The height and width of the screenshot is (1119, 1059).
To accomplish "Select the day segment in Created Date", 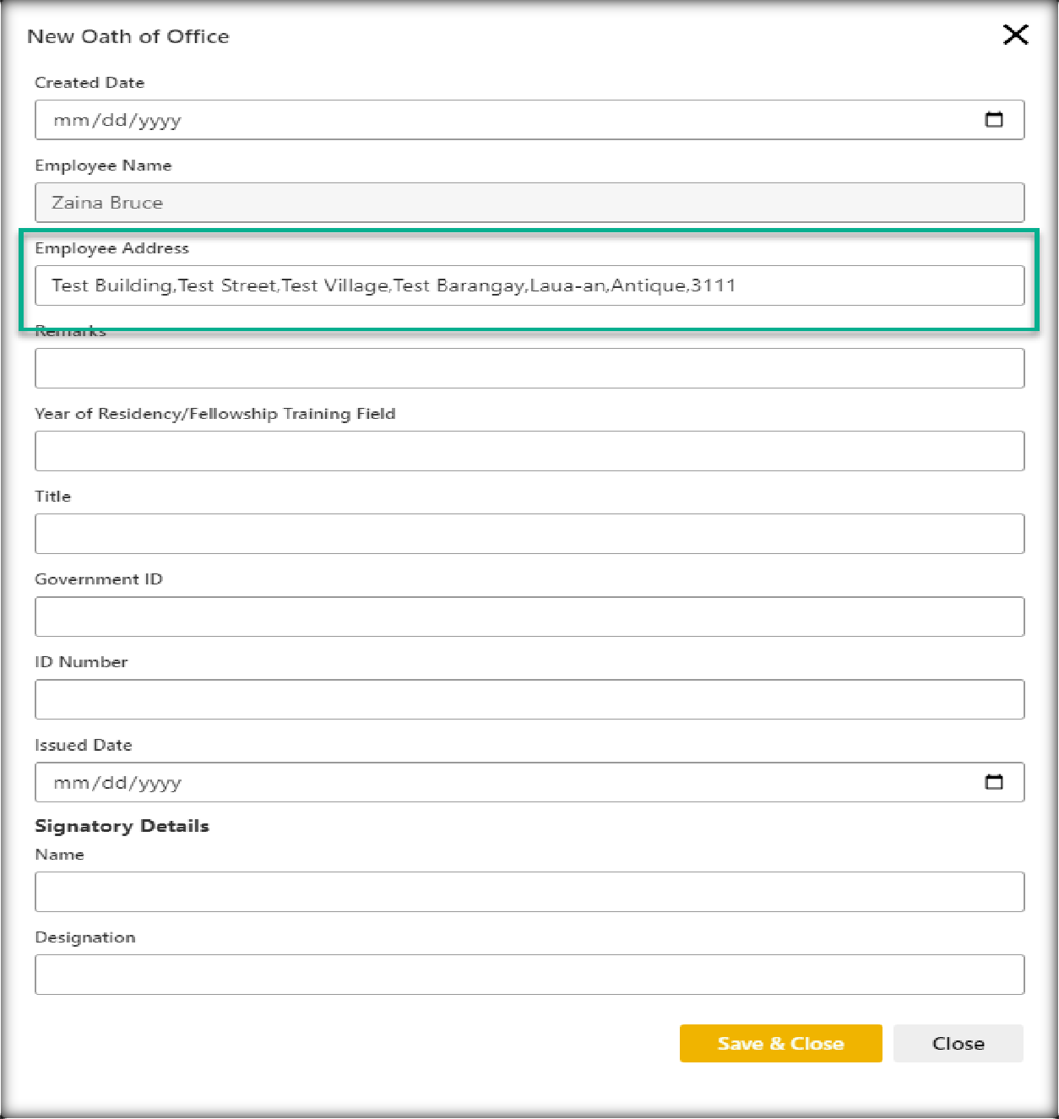I will click(x=113, y=121).
